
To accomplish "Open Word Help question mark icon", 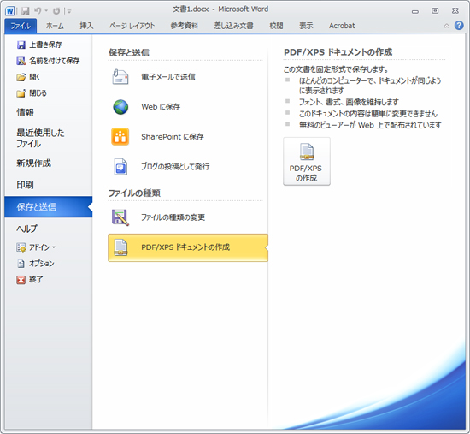I will click(x=459, y=26).
